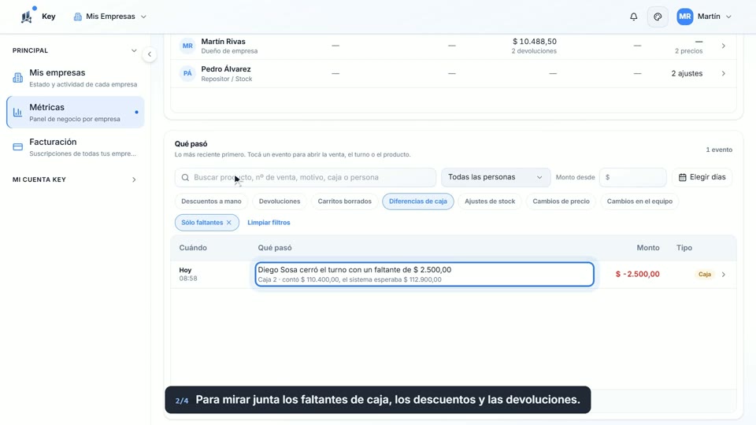Click Pedro Álvarez PÁ avatar
This screenshot has width=756, height=425.
coord(187,73)
